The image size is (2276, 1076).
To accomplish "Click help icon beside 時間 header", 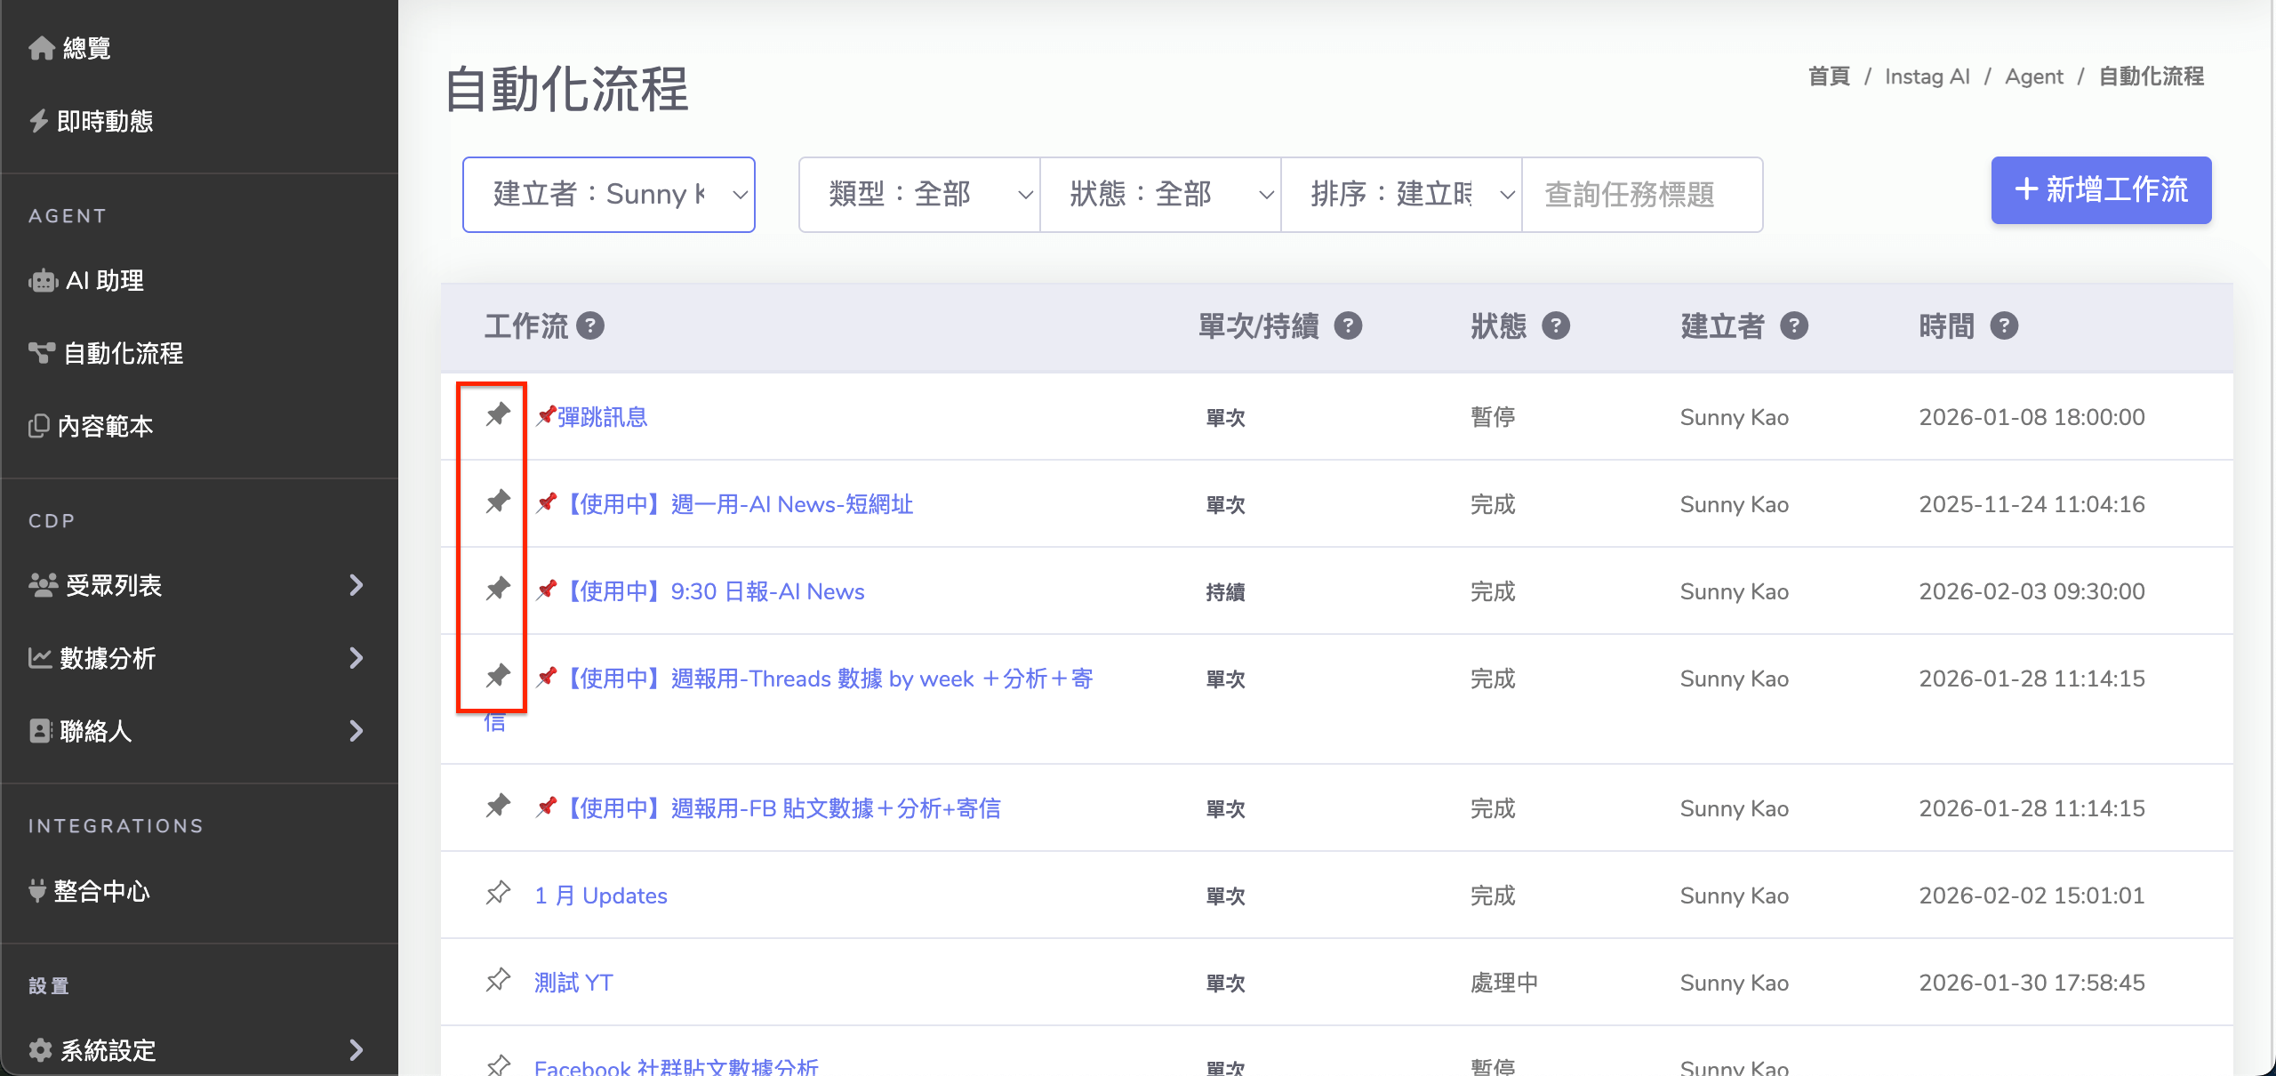I will (2004, 326).
